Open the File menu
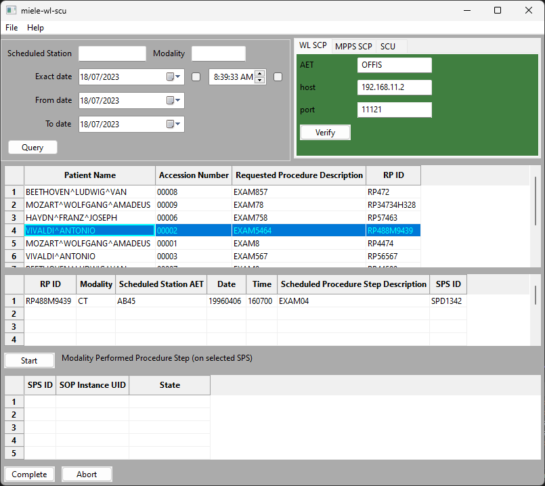The image size is (545, 486). tap(11, 28)
